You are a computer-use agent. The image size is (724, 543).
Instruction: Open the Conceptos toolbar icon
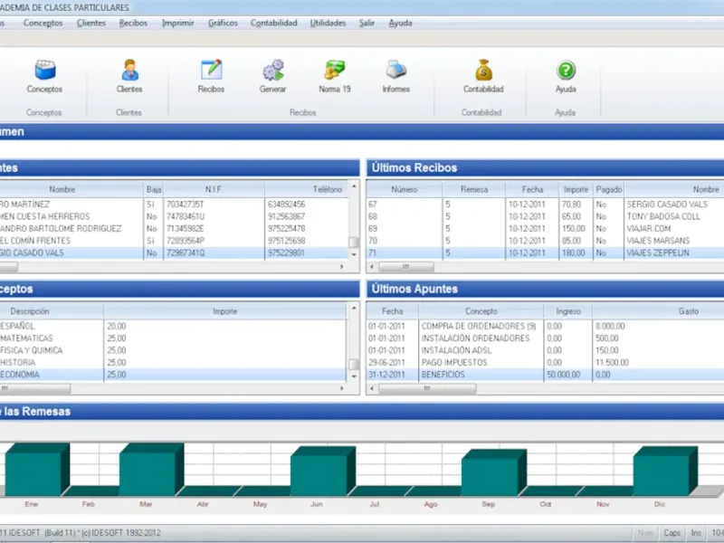pos(44,71)
